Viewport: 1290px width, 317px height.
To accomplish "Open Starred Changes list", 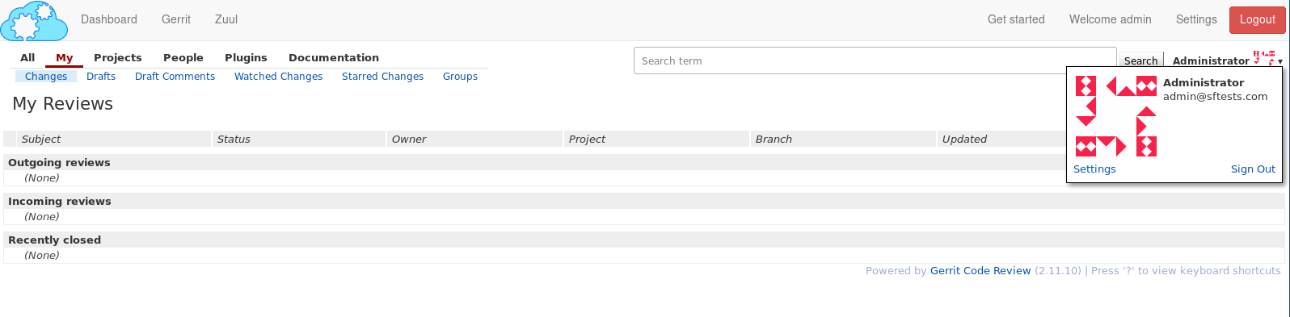I will coord(382,77).
